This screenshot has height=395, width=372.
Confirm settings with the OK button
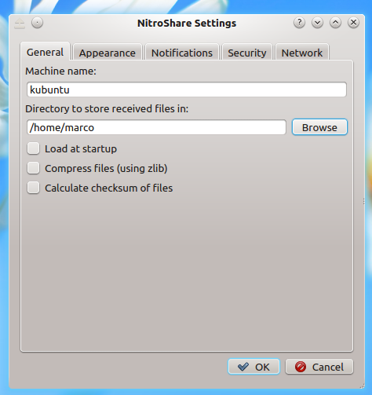pos(253,367)
